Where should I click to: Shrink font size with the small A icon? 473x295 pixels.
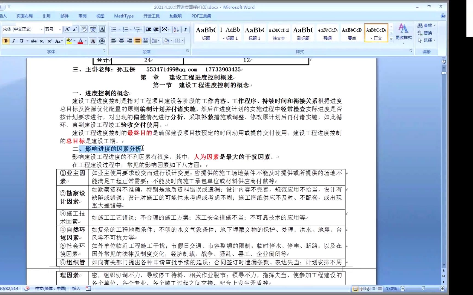click(75, 29)
